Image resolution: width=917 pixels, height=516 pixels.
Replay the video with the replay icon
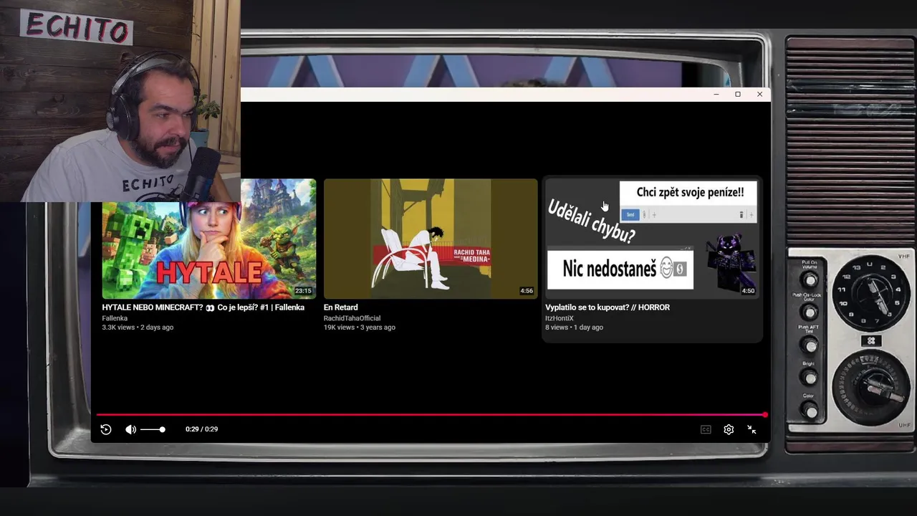106,429
